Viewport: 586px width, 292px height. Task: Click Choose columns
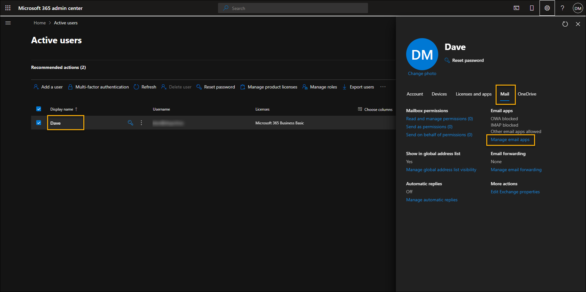(375, 109)
